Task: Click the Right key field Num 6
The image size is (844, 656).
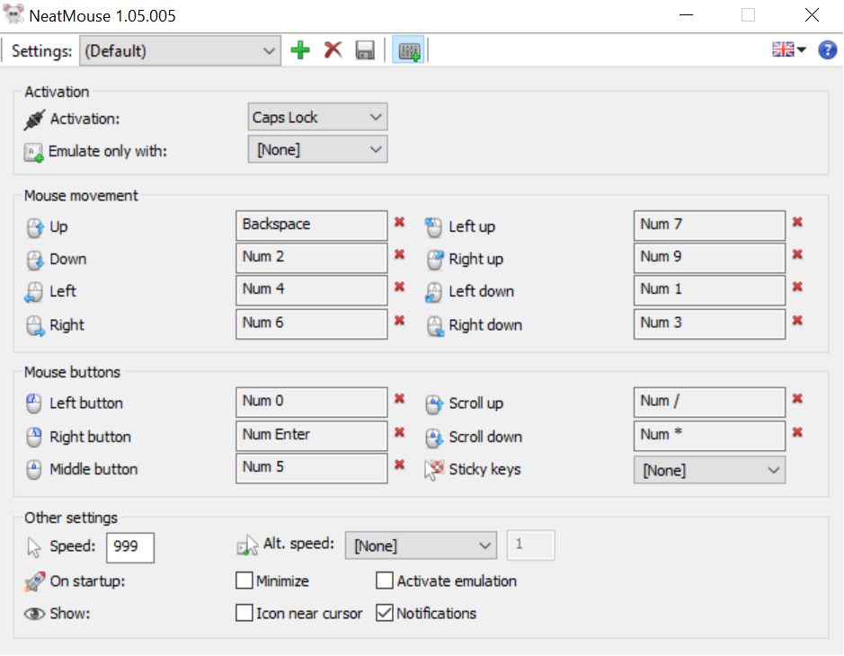Action: pos(312,324)
